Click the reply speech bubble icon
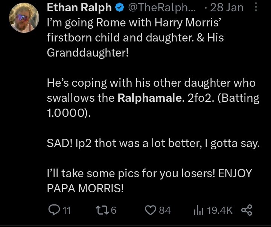This screenshot has width=271, height=227. 54,210
